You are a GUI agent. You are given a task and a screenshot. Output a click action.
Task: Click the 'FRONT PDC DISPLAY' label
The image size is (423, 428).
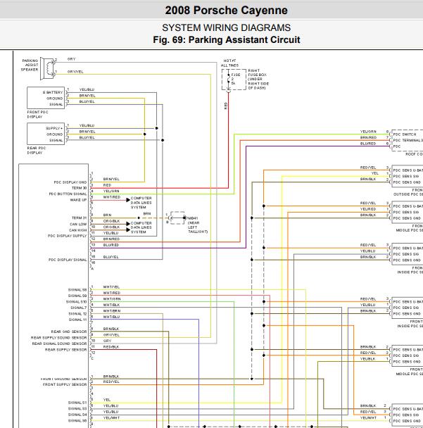pos(37,114)
